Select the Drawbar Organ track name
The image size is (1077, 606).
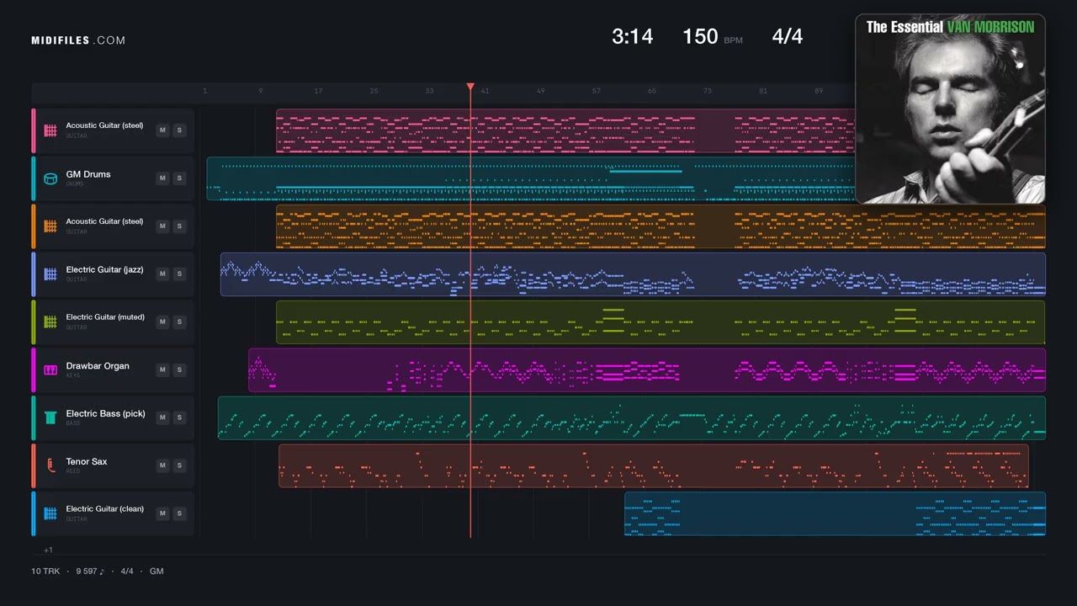point(98,366)
